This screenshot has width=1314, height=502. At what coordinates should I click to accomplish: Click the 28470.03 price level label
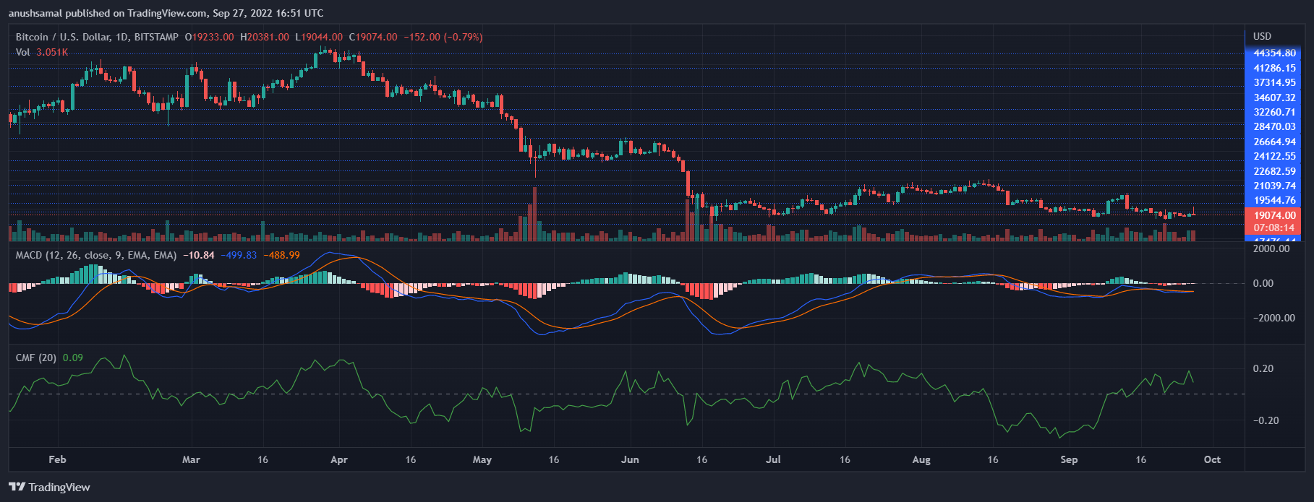(1274, 126)
